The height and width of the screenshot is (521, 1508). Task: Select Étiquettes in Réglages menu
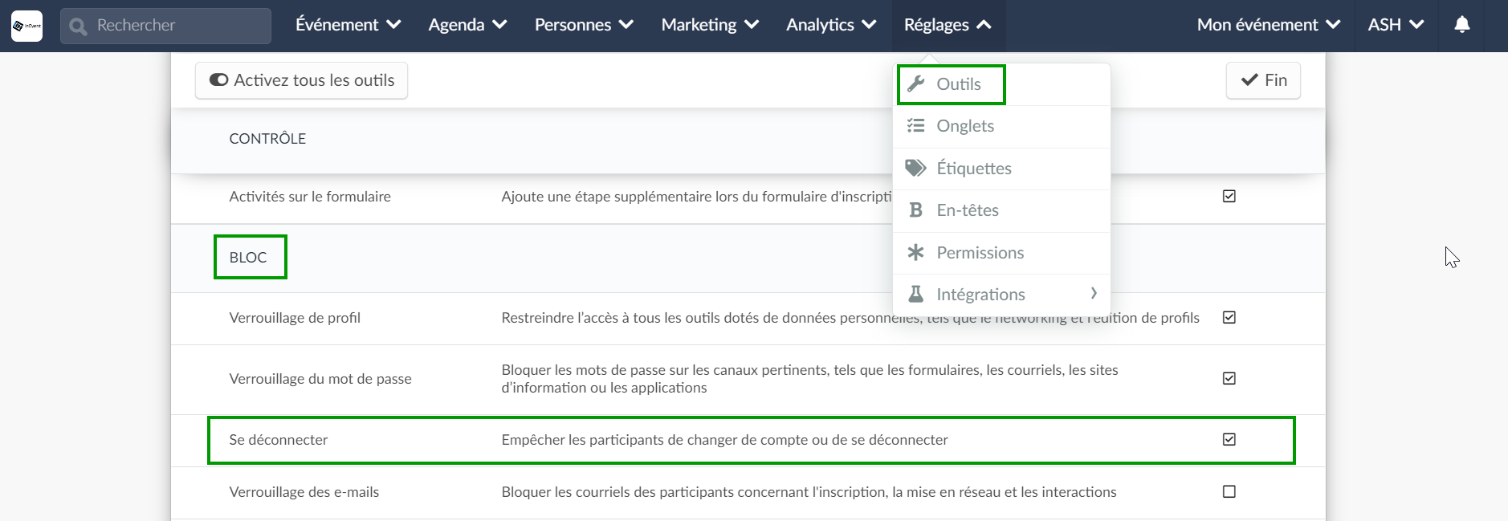1001,169
